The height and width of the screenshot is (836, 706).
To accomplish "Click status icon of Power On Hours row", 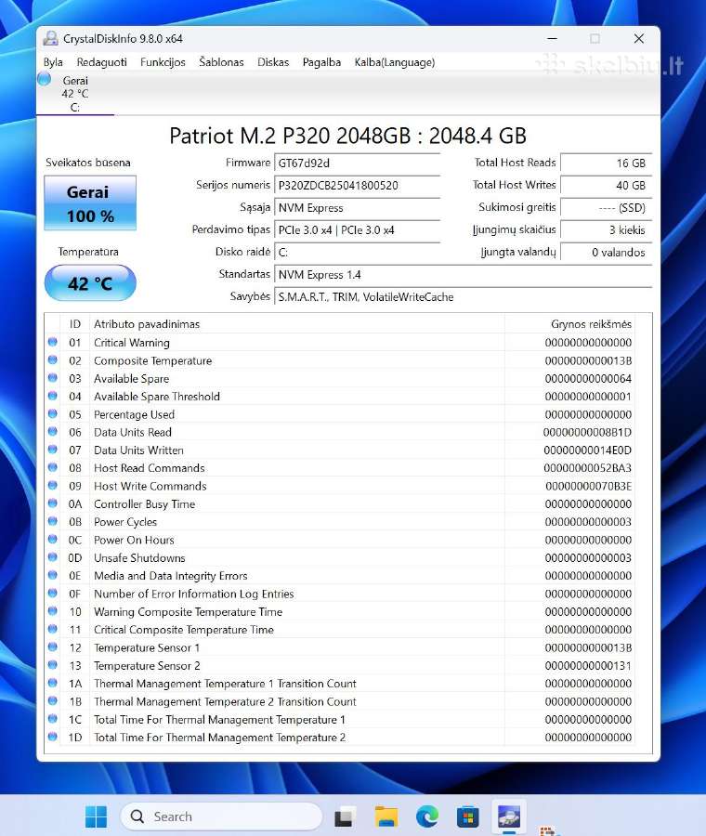I will click(x=53, y=539).
